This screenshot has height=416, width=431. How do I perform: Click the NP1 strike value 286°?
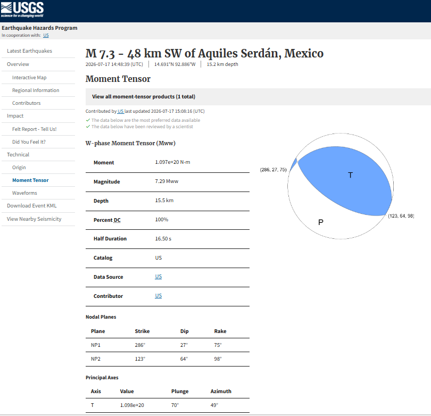tap(140, 345)
